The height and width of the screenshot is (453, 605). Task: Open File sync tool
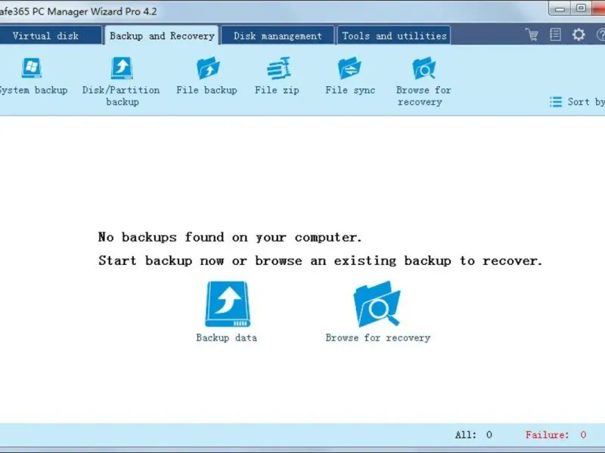pos(350,76)
